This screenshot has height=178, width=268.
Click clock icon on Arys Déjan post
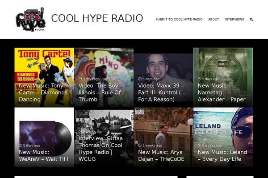click(140, 146)
